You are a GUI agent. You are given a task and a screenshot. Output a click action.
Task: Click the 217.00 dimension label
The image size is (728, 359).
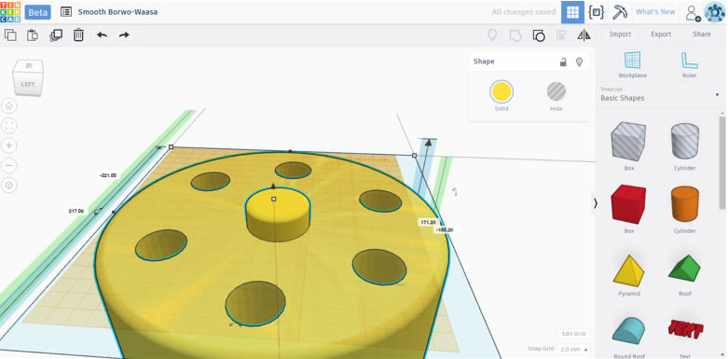[76, 211]
